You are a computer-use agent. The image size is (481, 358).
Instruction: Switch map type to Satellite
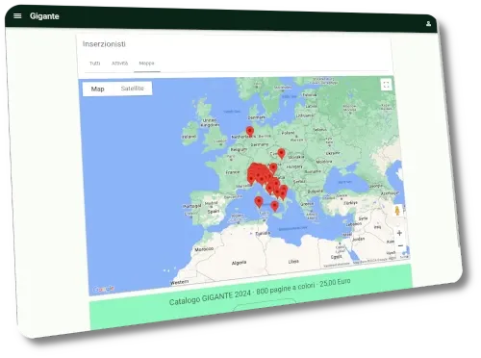coord(133,89)
